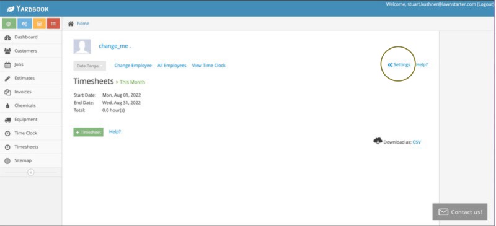
Task: Click the Mon, Aug 01, 2022 start date
Action: click(122, 95)
